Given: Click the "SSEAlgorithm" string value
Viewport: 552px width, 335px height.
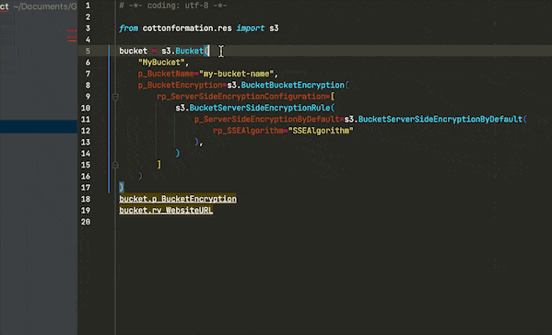Looking at the screenshot, I should (x=321, y=131).
